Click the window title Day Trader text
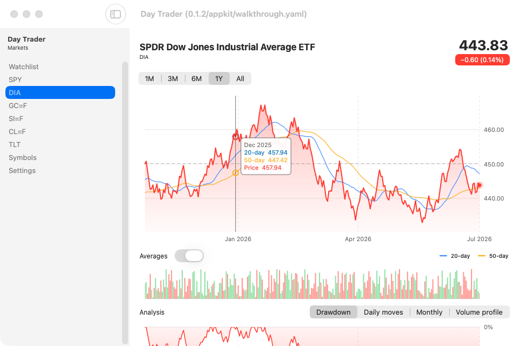Image resolution: width=519 pixels, height=346 pixels. click(223, 14)
